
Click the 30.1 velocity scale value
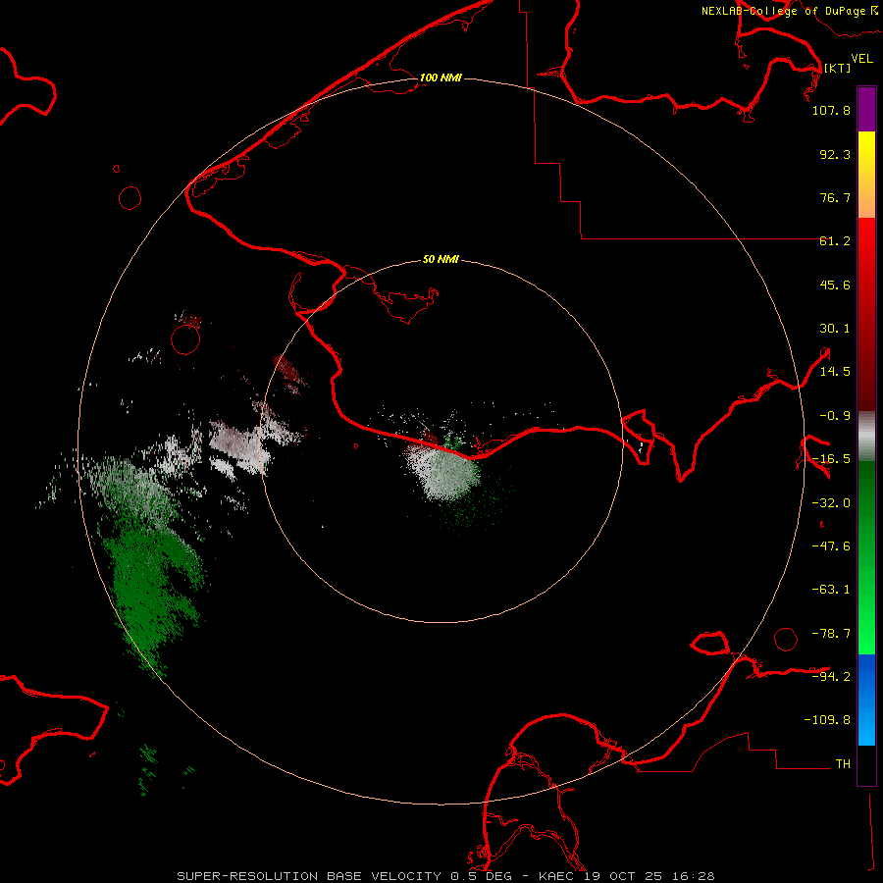tap(835, 329)
